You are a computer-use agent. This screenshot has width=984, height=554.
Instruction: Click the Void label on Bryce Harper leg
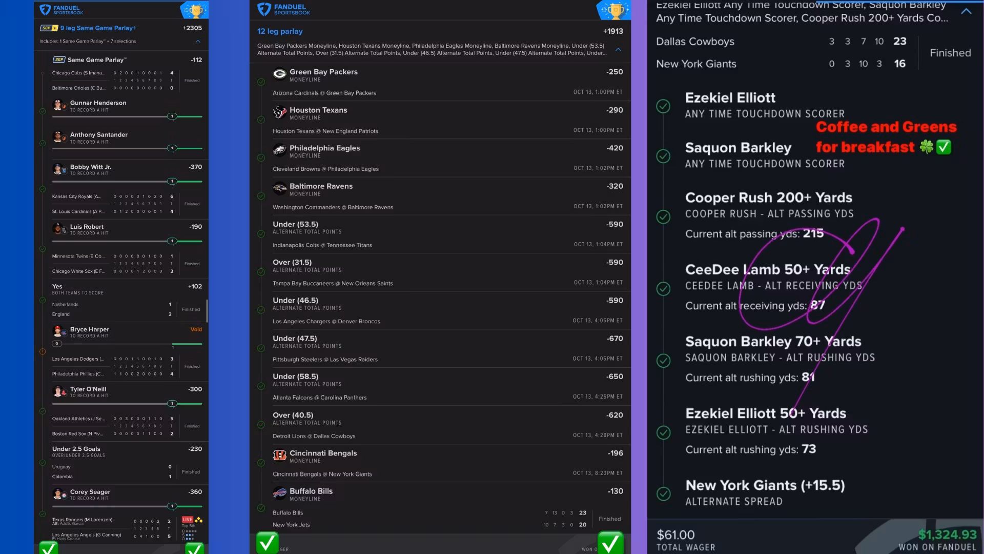(x=196, y=329)
